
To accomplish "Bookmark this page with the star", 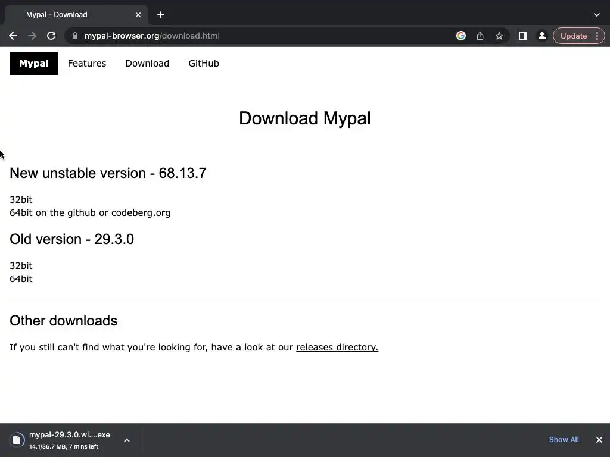I will click(x=499, y=36).
